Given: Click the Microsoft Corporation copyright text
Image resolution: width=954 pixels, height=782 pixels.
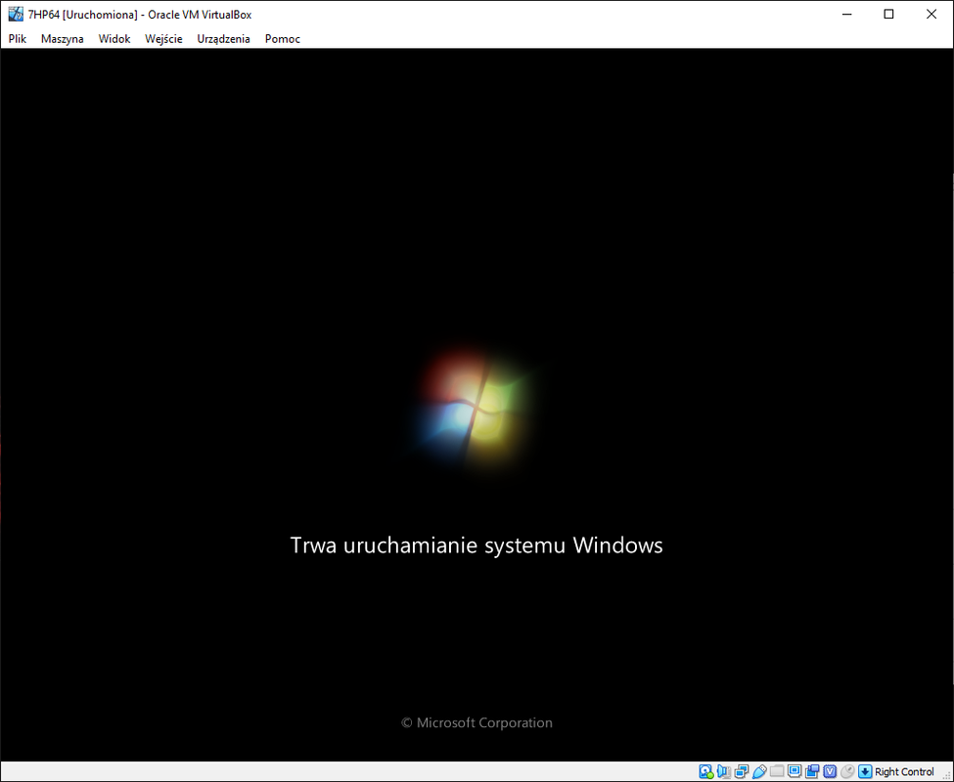Looking at the screenshot, I should pos(477,722).
